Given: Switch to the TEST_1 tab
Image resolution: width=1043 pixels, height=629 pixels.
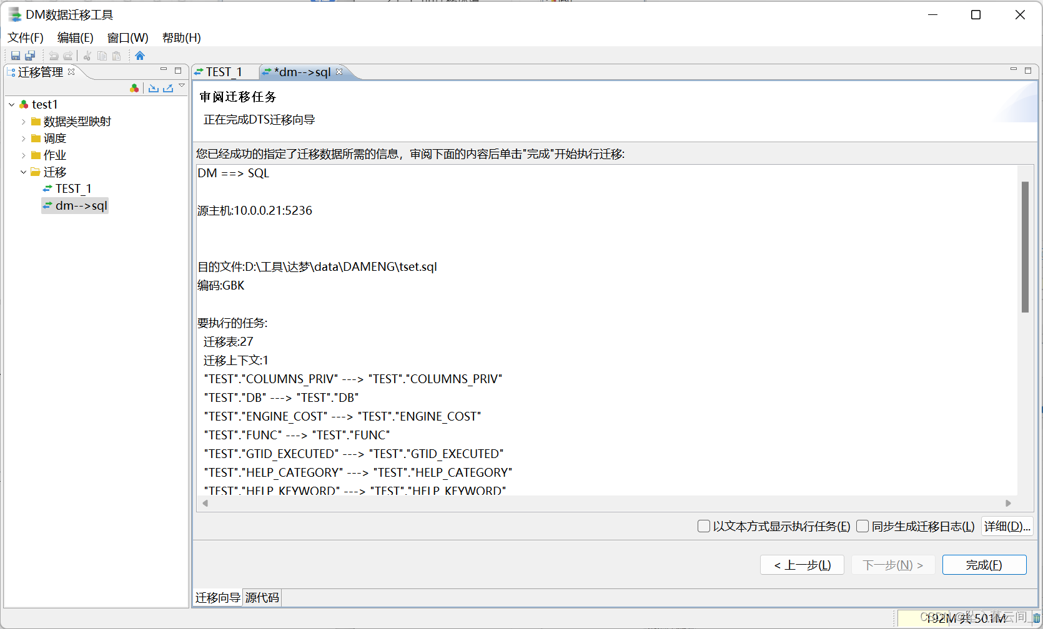Looking at the screenshot, I should pyautogui.click(x=225, y=72).
